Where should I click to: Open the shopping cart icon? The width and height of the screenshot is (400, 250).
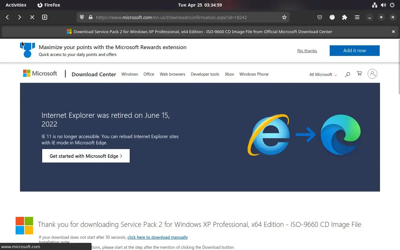[359, 73]
